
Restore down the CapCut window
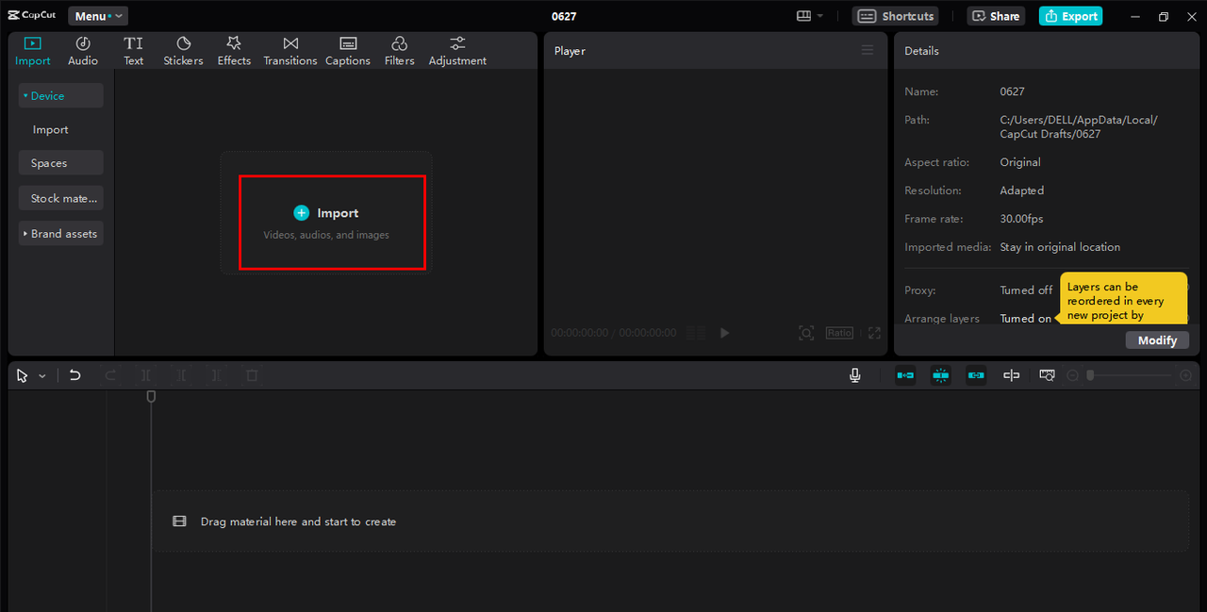click(1164, 16)
